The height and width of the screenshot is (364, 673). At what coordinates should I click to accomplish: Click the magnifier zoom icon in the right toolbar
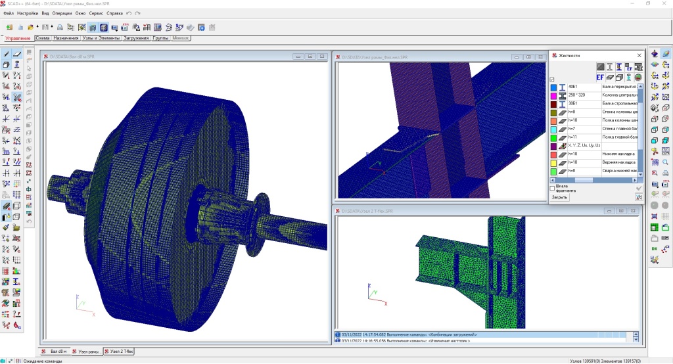(666, 162)
